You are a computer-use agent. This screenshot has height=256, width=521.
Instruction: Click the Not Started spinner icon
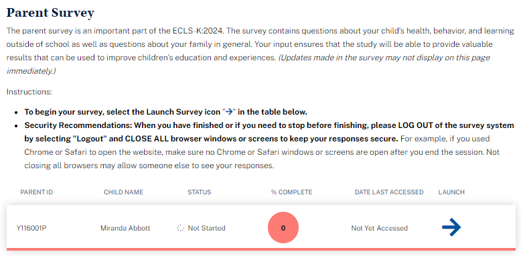(180, 228)
